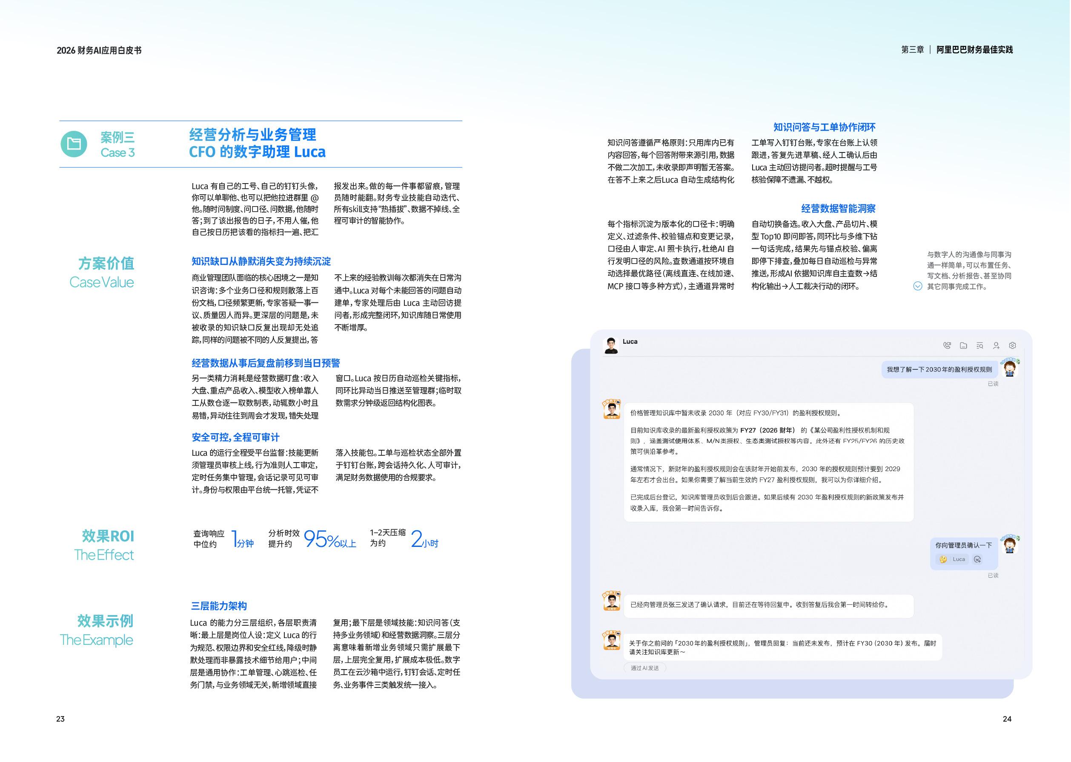1071x762 pixels.
Task: Click the title CFO 的数字助理 Luca
Action: 257,152
